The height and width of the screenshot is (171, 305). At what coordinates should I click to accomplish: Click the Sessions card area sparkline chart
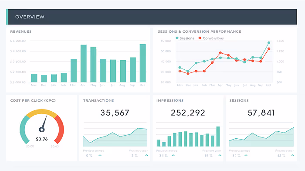coord(261,137)
